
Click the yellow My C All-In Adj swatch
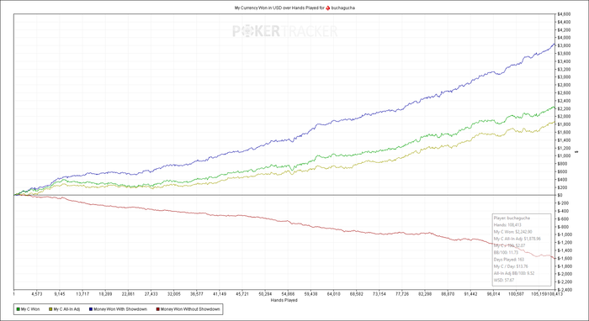coord(50,309)
